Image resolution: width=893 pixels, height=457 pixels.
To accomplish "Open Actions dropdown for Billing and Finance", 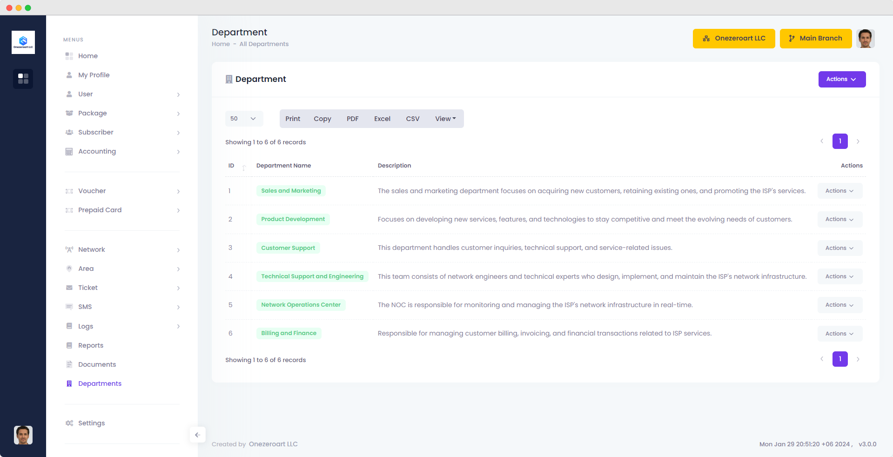I will coord(839,334).
